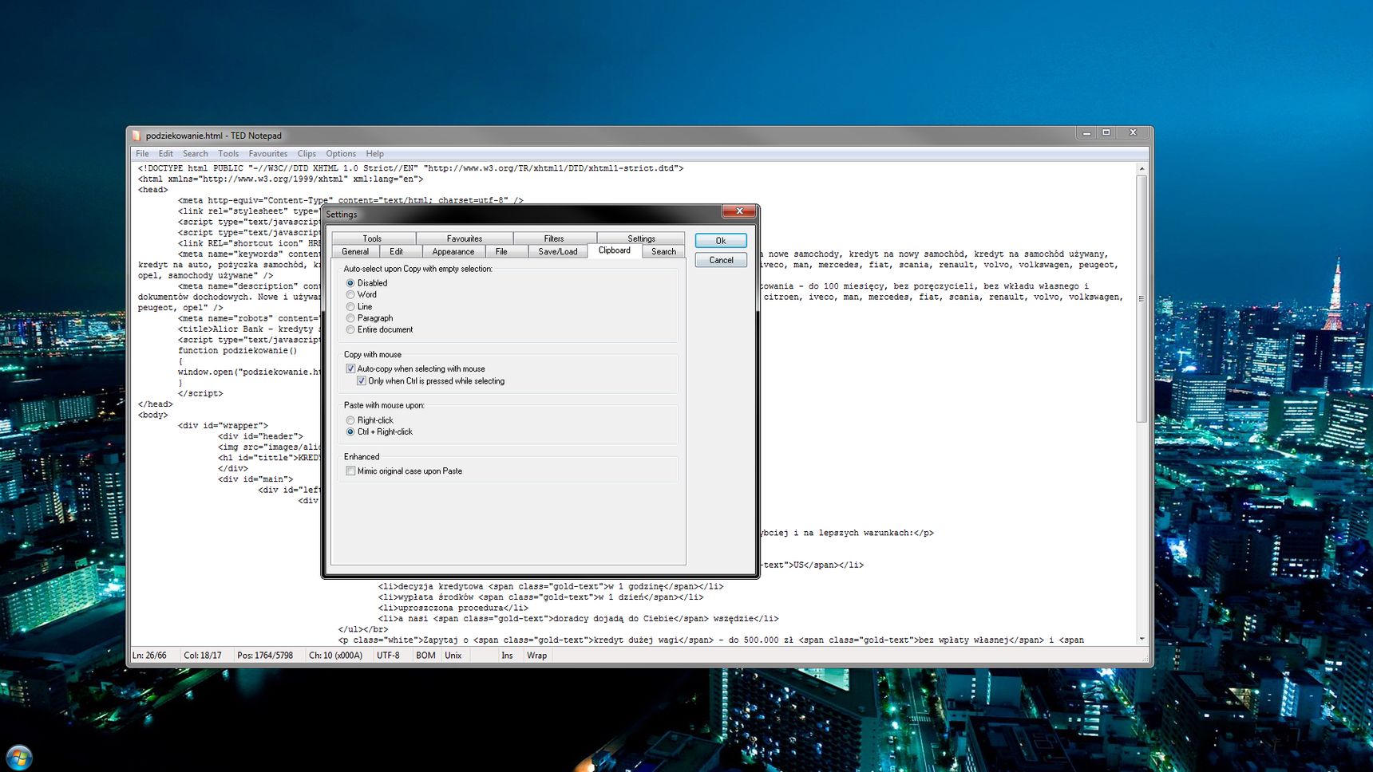Switch to the Favourites tab
This screenshot has height=772, width=1373.
tap(465, 238)
